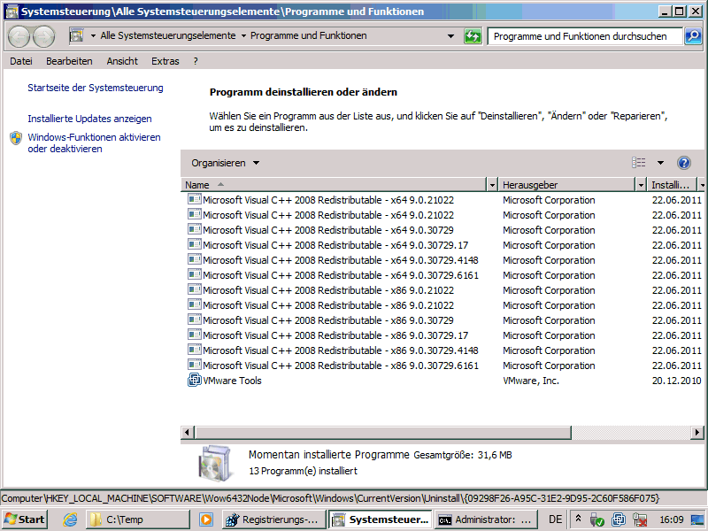Click the horizontal scrollbar of program list
Screen dimensions: 708x531
[x=442, y=432]
